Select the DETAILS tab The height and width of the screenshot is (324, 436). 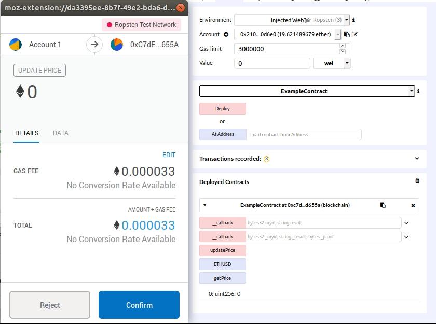[26, 133]
